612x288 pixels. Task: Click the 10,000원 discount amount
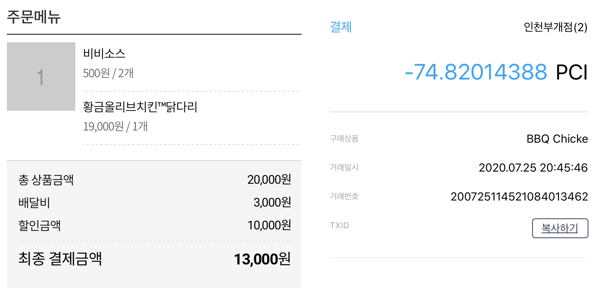(269, 225)
